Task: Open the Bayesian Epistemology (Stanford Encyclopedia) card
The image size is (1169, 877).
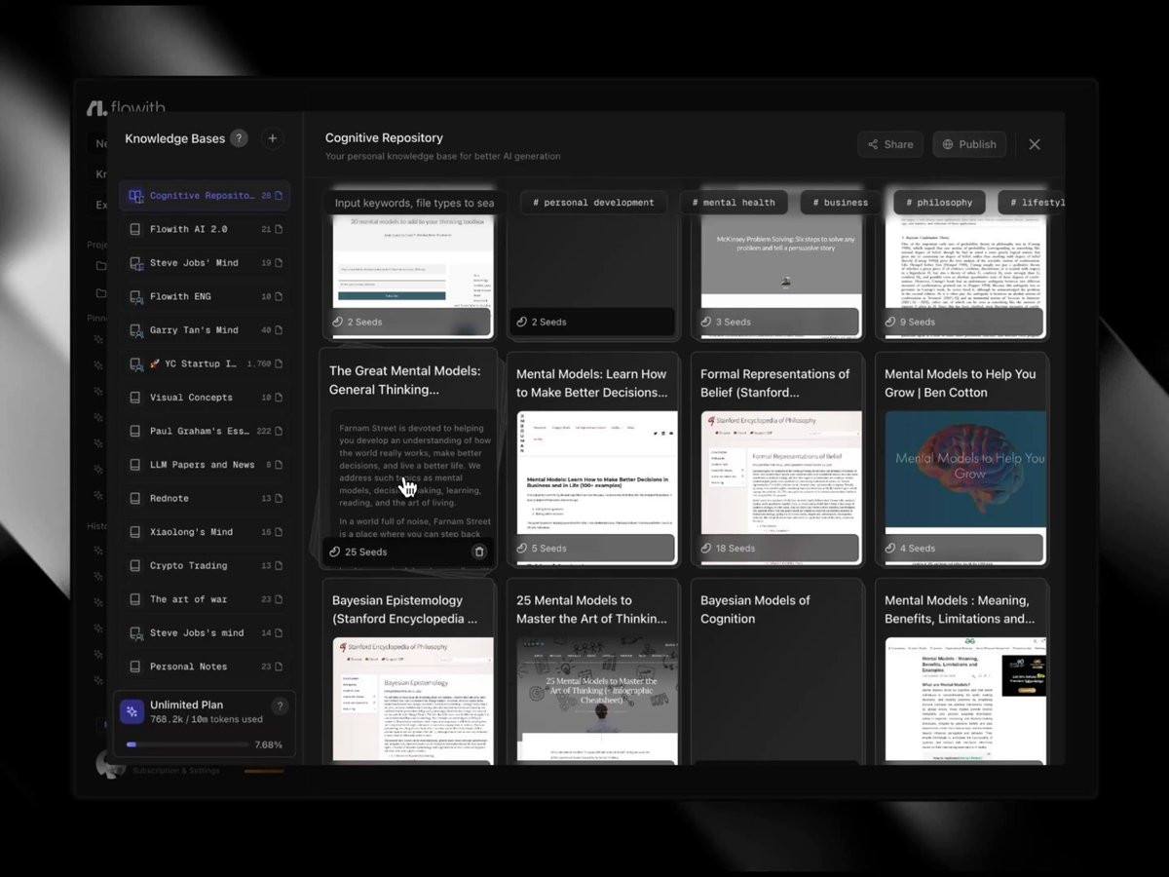Action: click(408, 672)
